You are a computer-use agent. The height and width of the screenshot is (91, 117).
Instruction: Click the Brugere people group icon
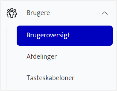click(x=12, y=13)
